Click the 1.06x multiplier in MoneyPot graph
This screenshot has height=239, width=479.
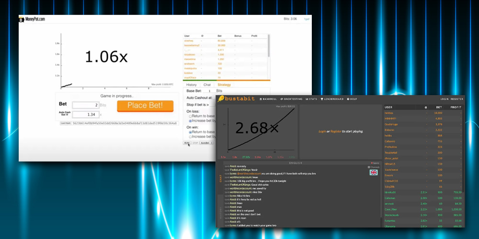tap(106, 57)
